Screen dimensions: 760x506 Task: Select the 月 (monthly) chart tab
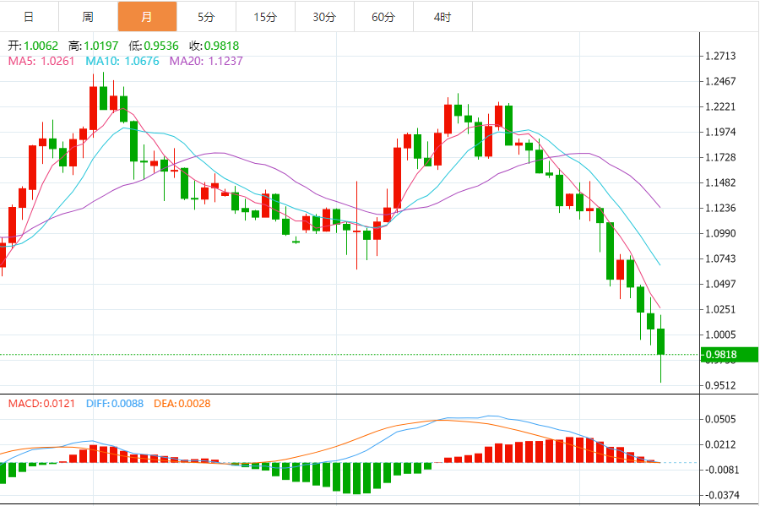tap(147, 17)
